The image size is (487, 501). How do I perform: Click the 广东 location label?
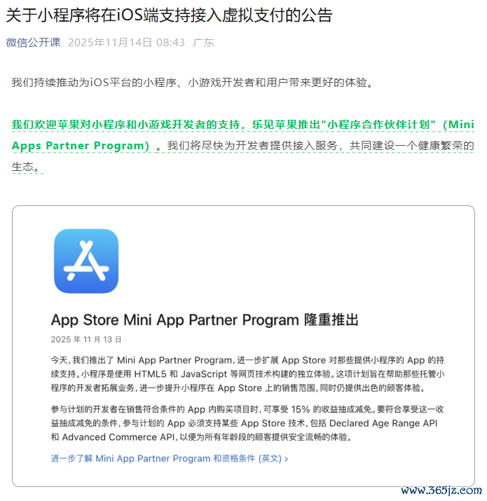pos(203,43)
